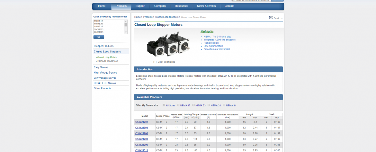Click the Click to Enlarge link
376x152 pixels.
(164, 62)
